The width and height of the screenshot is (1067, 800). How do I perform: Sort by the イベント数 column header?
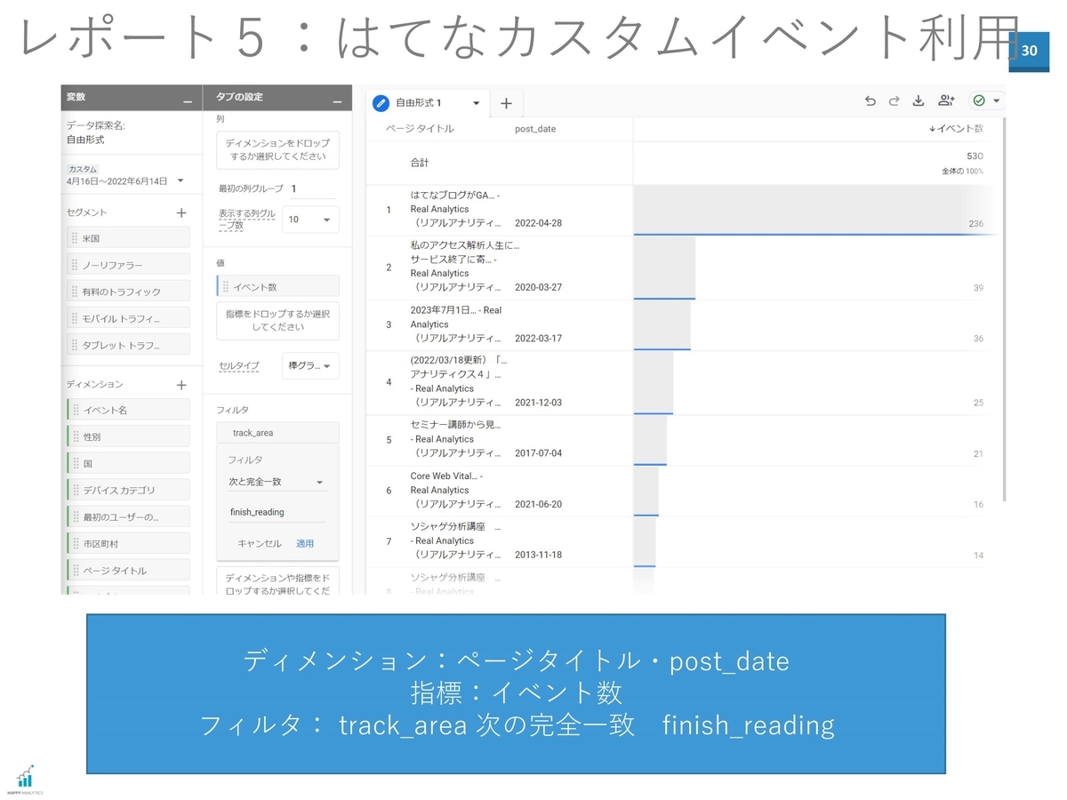pos(956,129)
